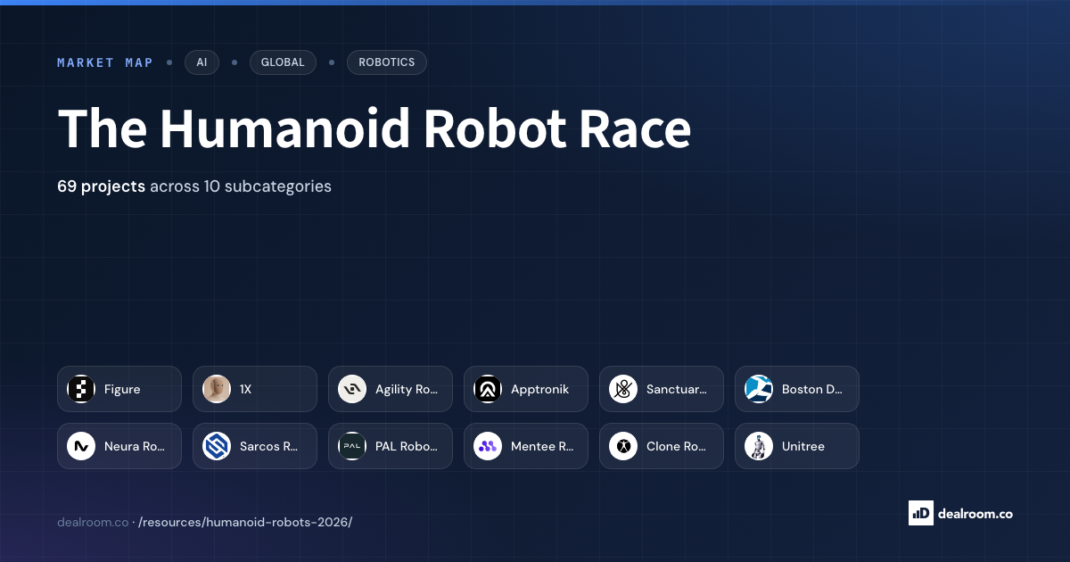Viewport: 1070px width, 562px height.
Task: Open the Clone Ro... company name
Action: (x=677, y=447)
